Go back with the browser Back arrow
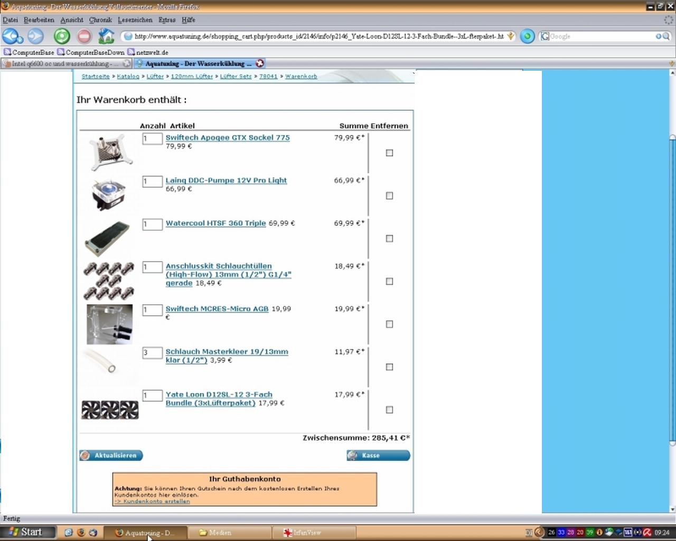 pyautogui.click(x=11, y=36)
